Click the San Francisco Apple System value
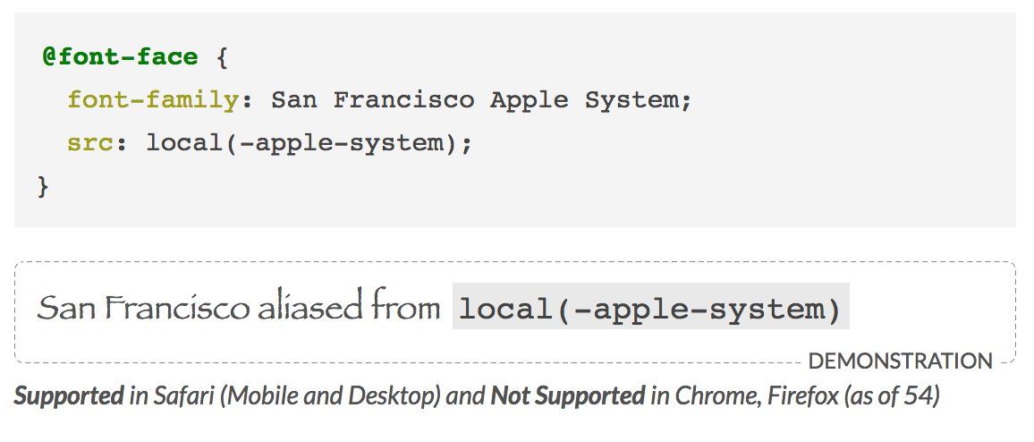This screenshot has height=442, width=1034. click(x=480, y=100)
